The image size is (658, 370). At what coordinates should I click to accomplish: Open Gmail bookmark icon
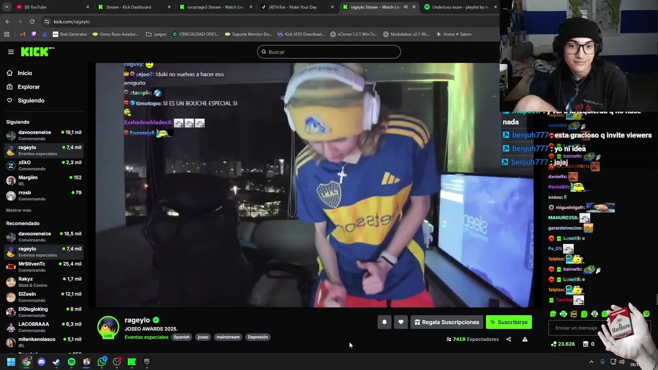coord(23,34)
